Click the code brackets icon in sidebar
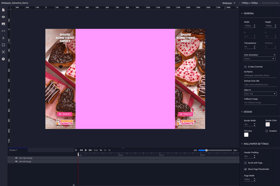 click(x=3, y=31)
